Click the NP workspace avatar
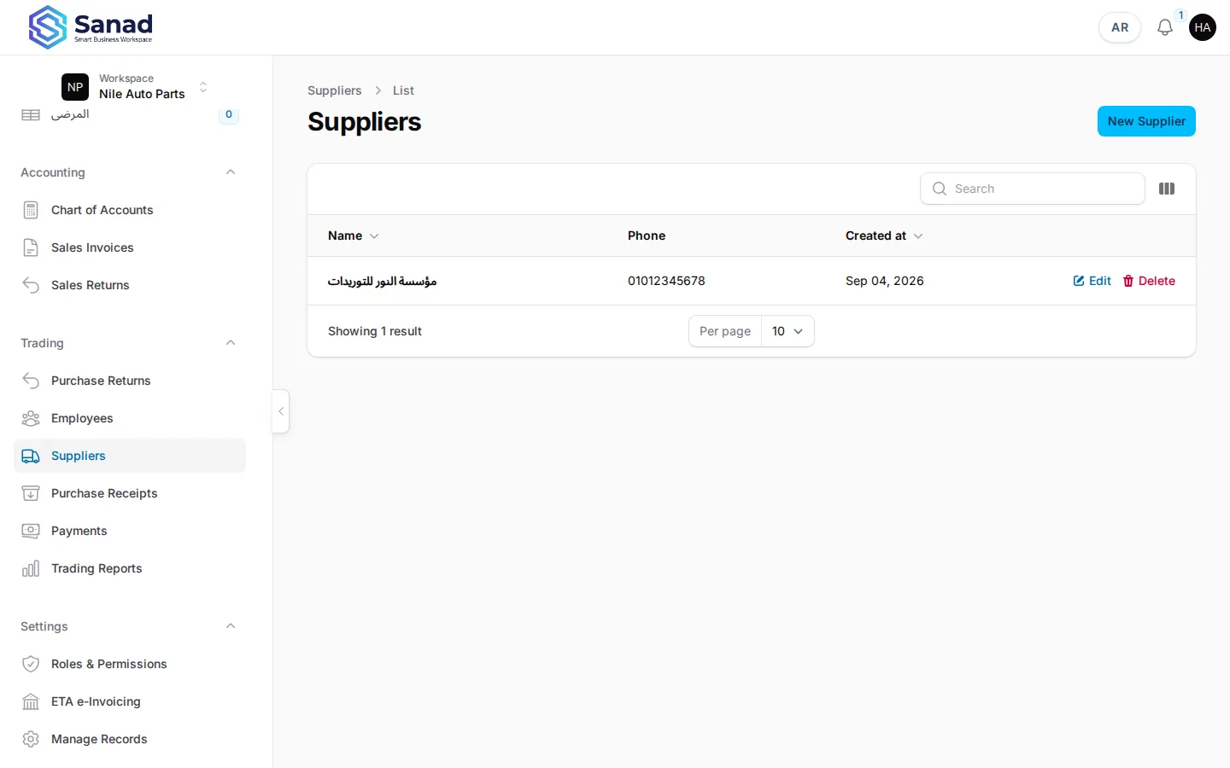This screenshot has width=1230, height=768. tap(75, 87)
